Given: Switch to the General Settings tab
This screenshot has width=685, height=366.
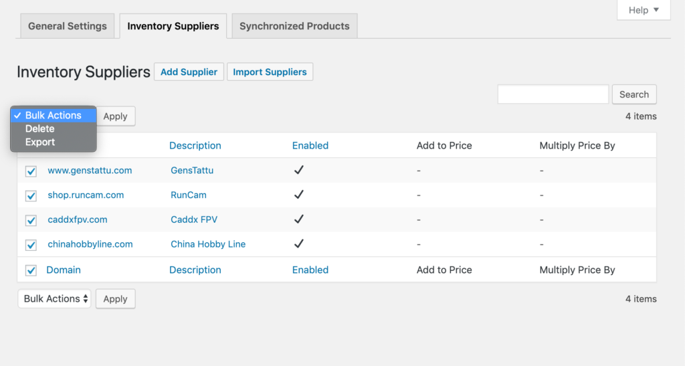Looking at the screenshot, I should 68,26.
